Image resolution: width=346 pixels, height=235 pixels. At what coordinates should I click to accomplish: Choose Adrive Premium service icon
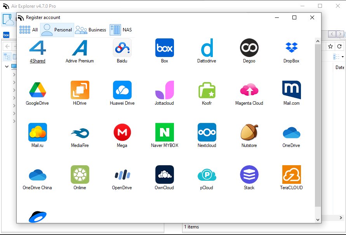pyautogui.click(x=80, y=48)
